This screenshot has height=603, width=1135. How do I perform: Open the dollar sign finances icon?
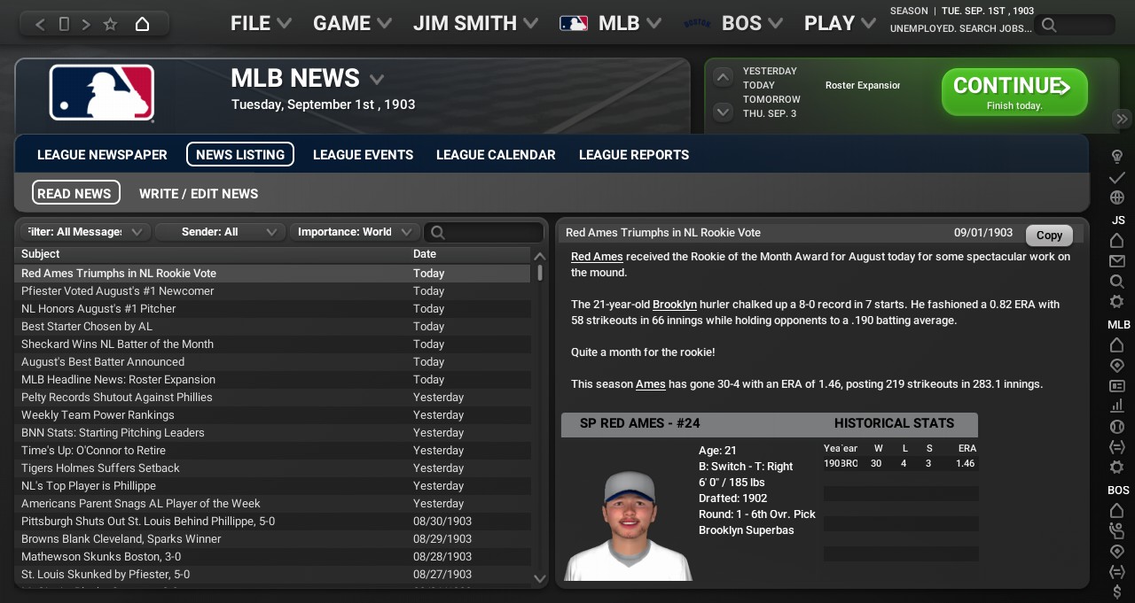[1117, 591]
